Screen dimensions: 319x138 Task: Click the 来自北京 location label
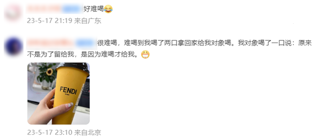coord(88,132)
